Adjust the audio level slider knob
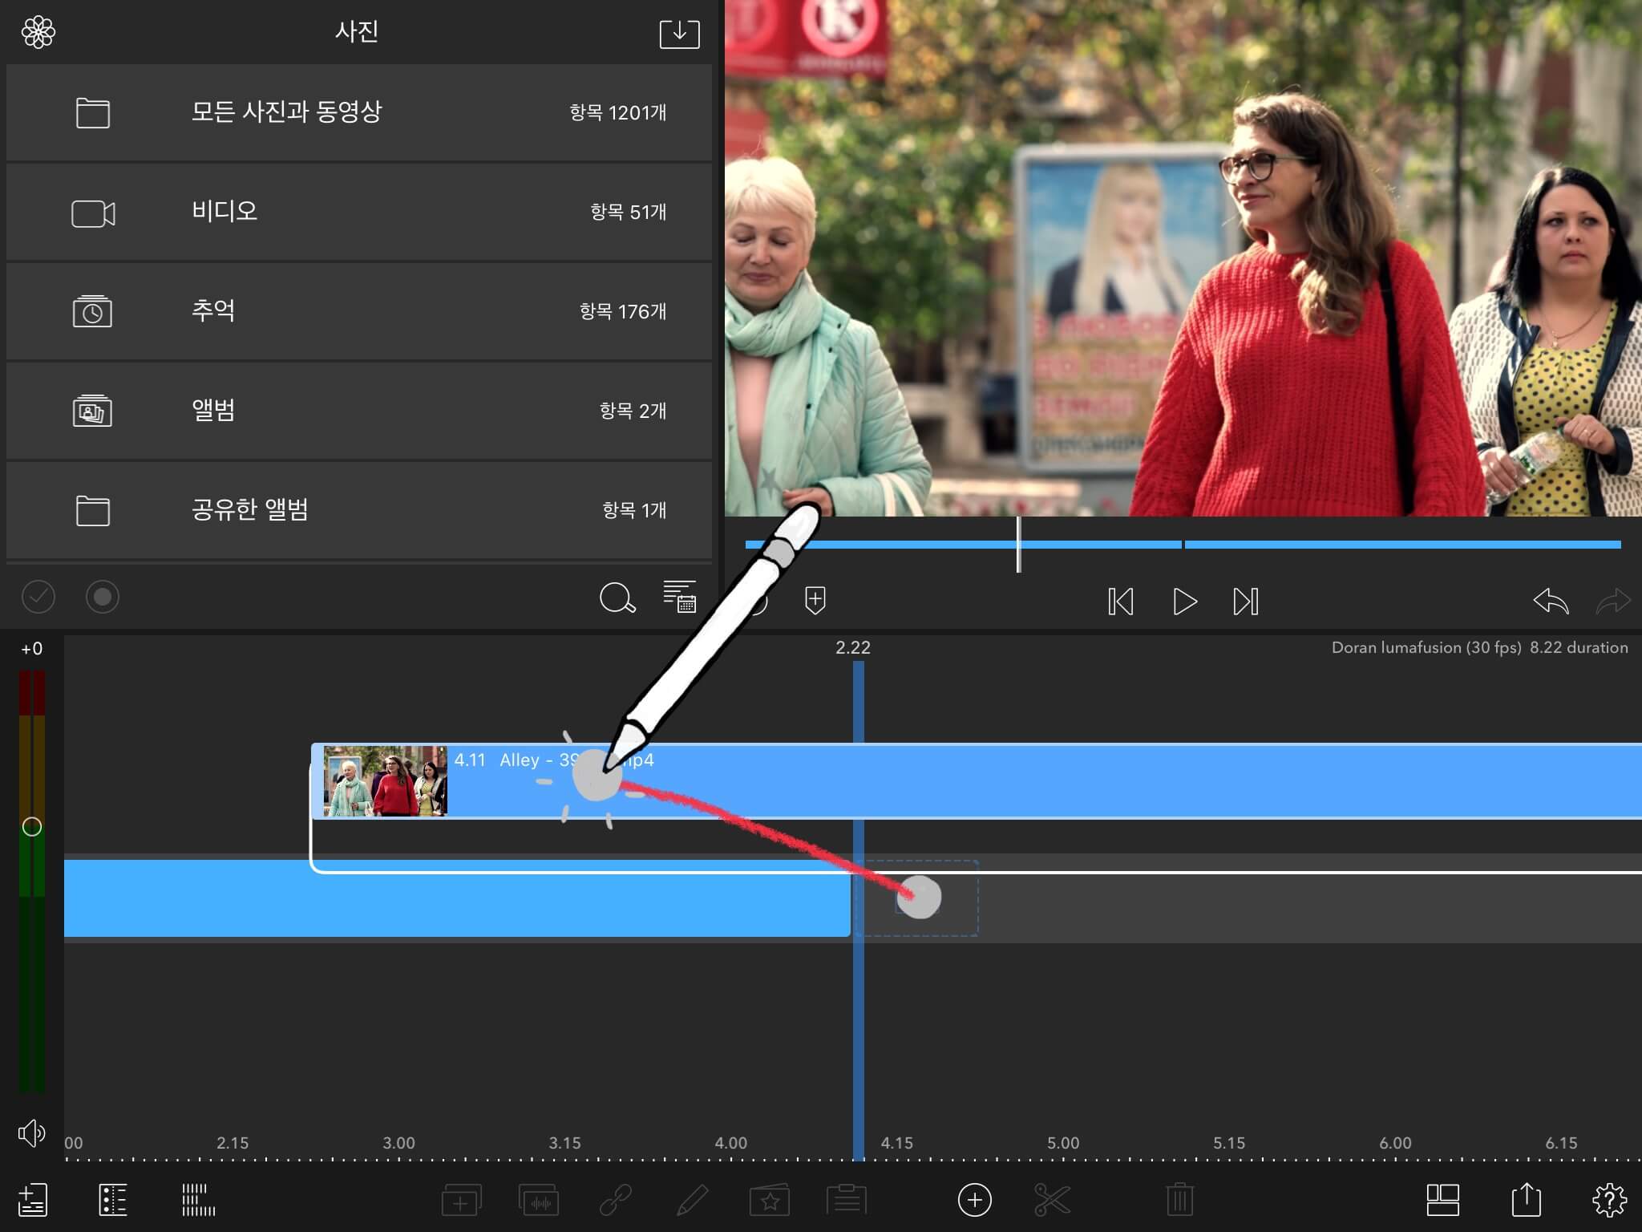 [32, 827]
